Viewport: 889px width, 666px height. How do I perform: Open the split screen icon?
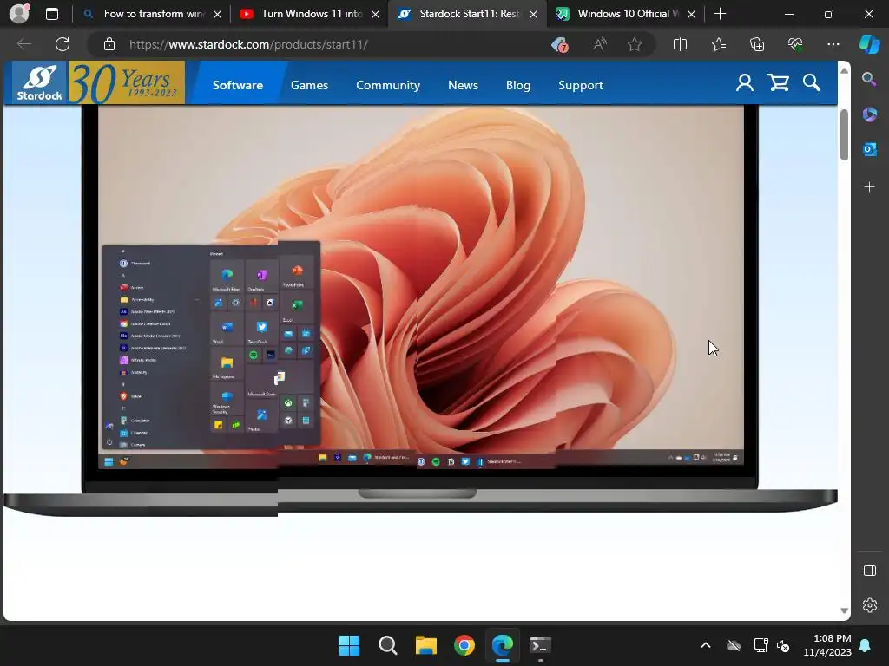tap(680, 44)
